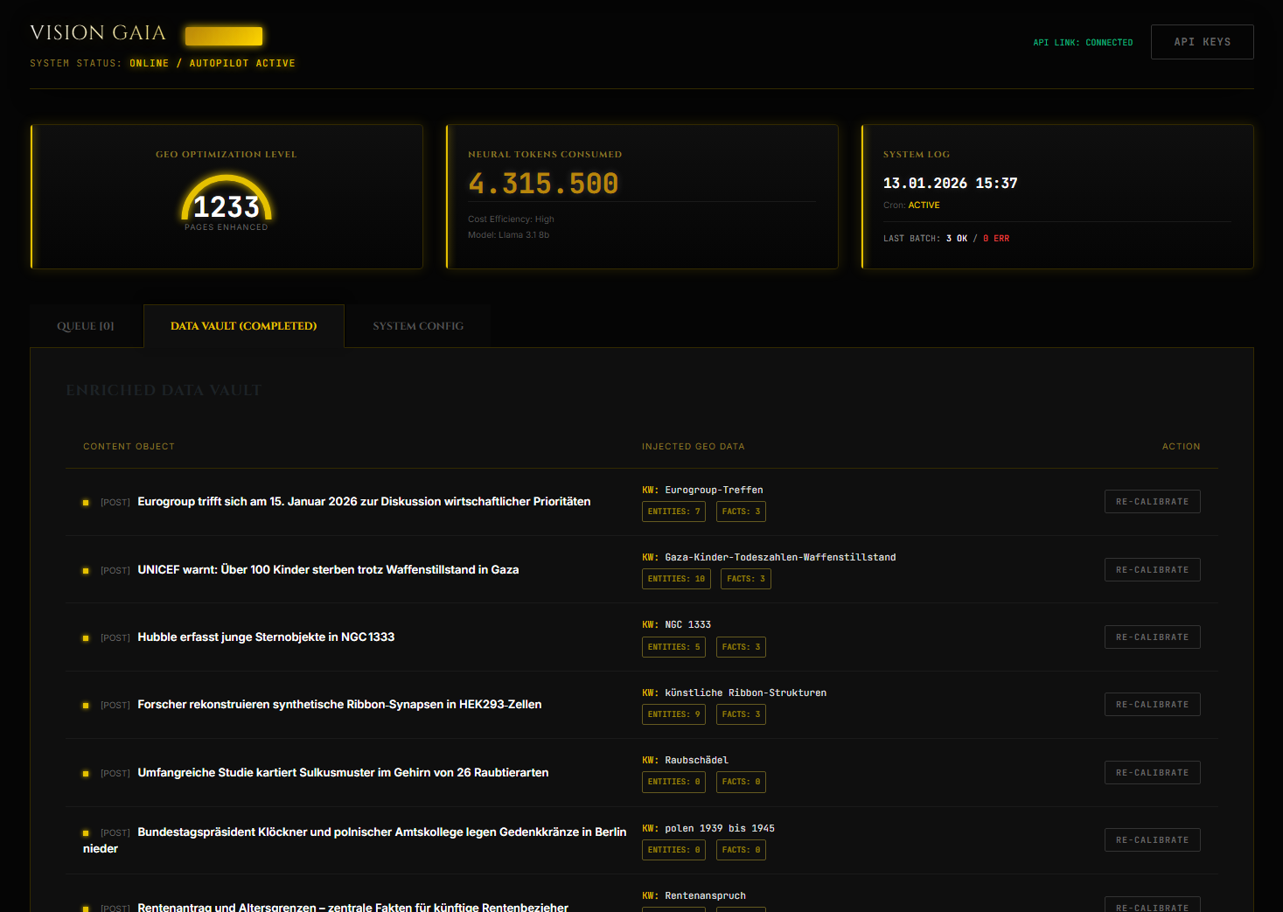Click the ENTITIES: 10 badge on the UNICEF row
1283x912 pixels.
(x=675, y=578)
